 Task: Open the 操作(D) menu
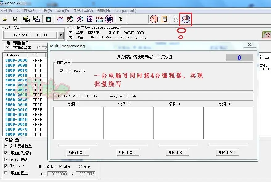(x=63, y=11)
